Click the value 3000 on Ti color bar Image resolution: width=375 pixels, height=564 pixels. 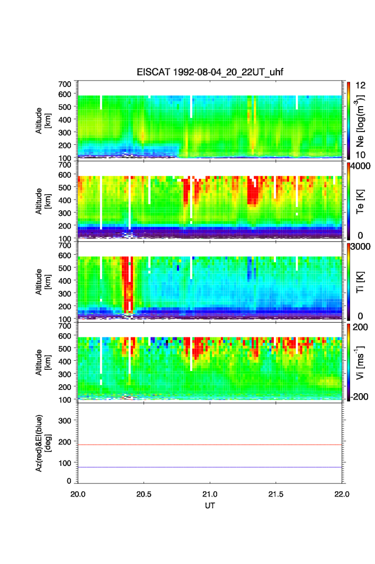360,246
